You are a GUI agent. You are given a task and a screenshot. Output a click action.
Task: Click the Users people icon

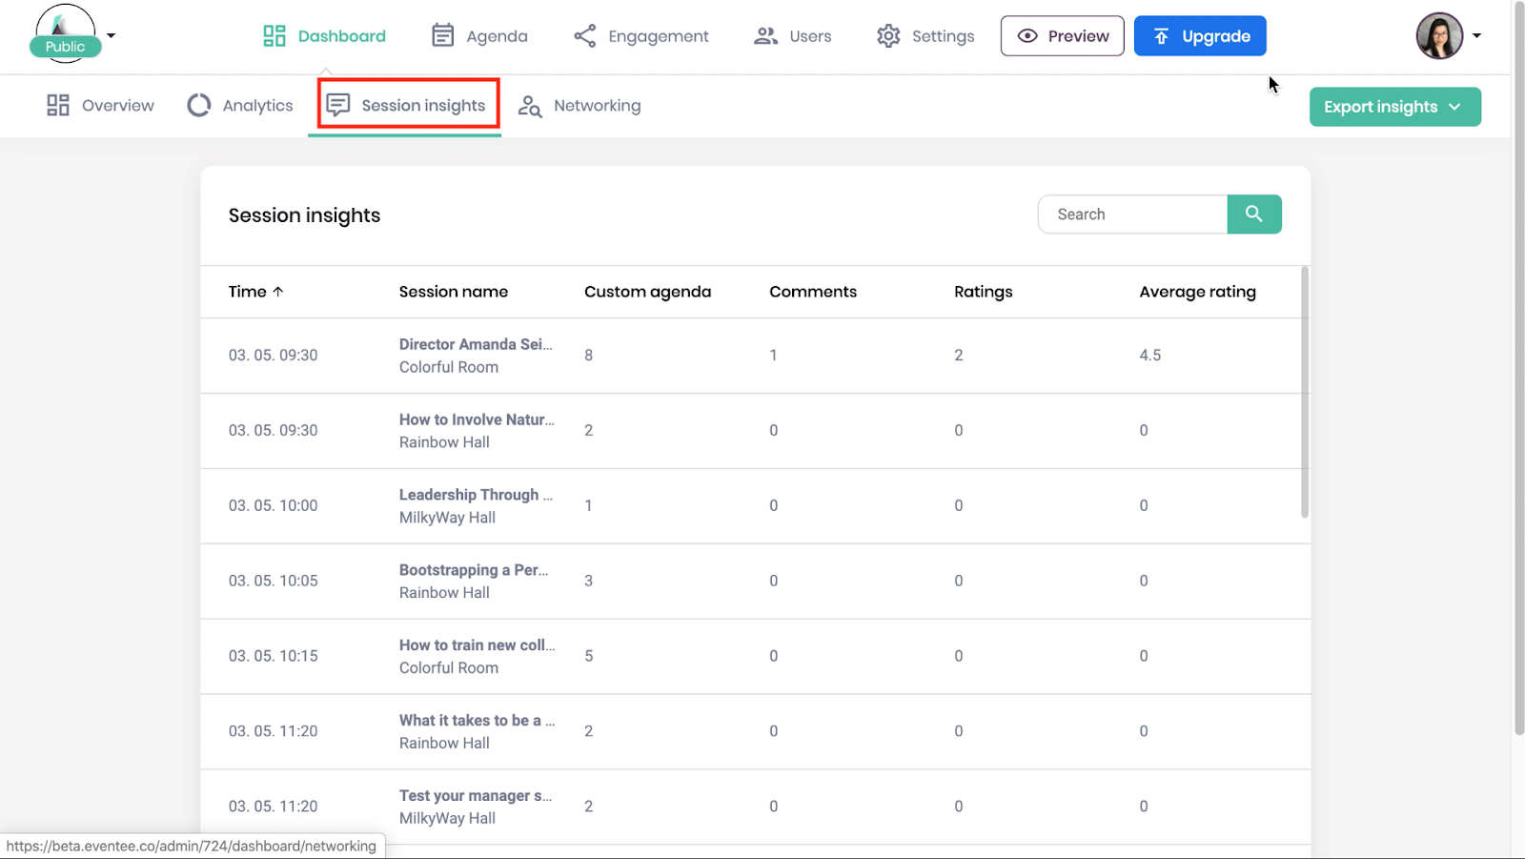point(765,36)
